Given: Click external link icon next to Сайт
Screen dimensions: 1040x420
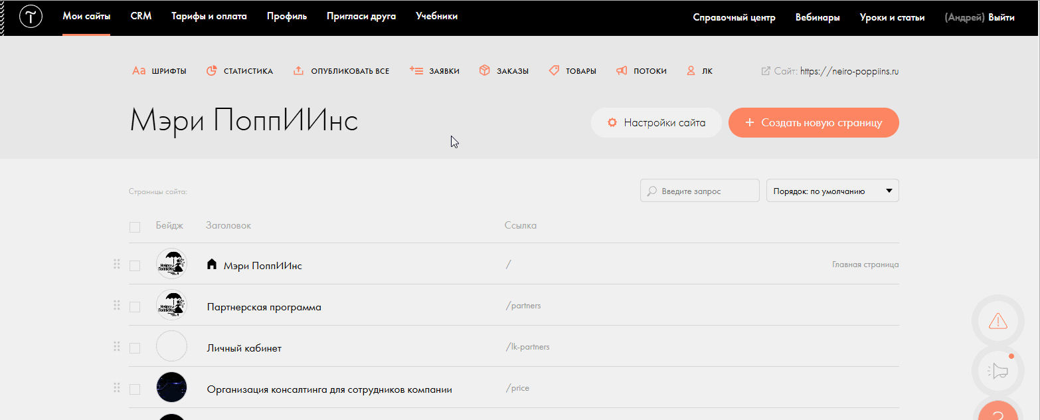Looking at the screenshot, I should (x=766, y=70).
